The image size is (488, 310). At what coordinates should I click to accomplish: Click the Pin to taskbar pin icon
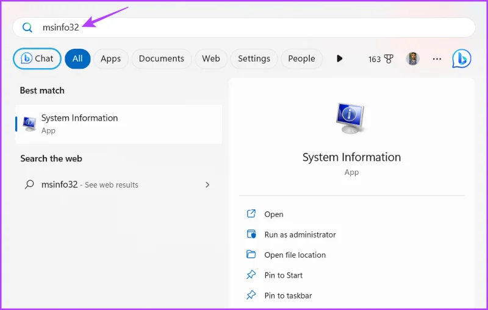pyautogui.click(x=251, y=295)
